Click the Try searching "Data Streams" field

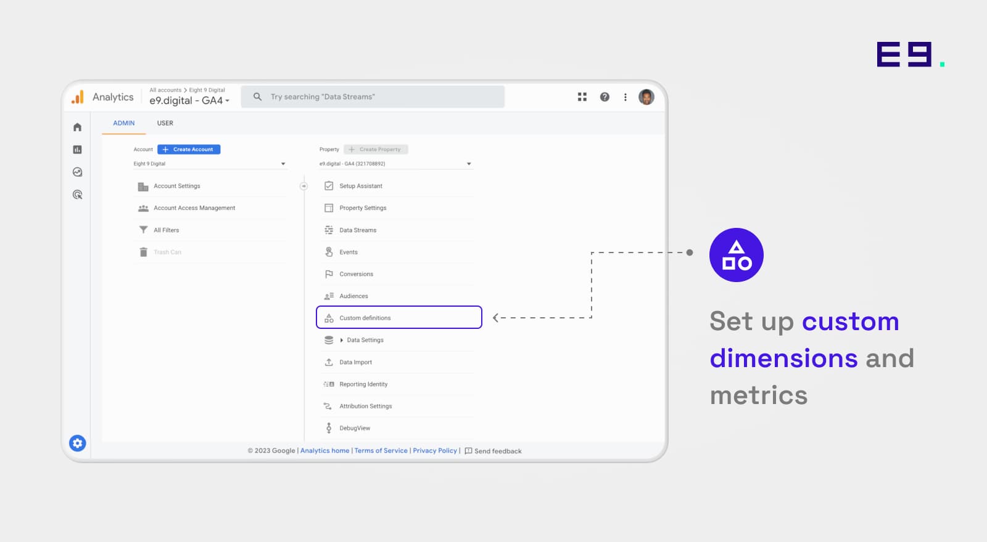(x=373, y=97)
